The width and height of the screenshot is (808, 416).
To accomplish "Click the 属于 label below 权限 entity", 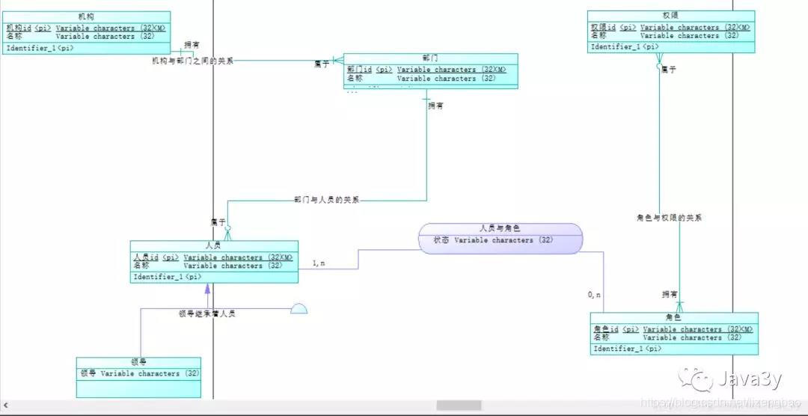I will [x=668, y=70].
